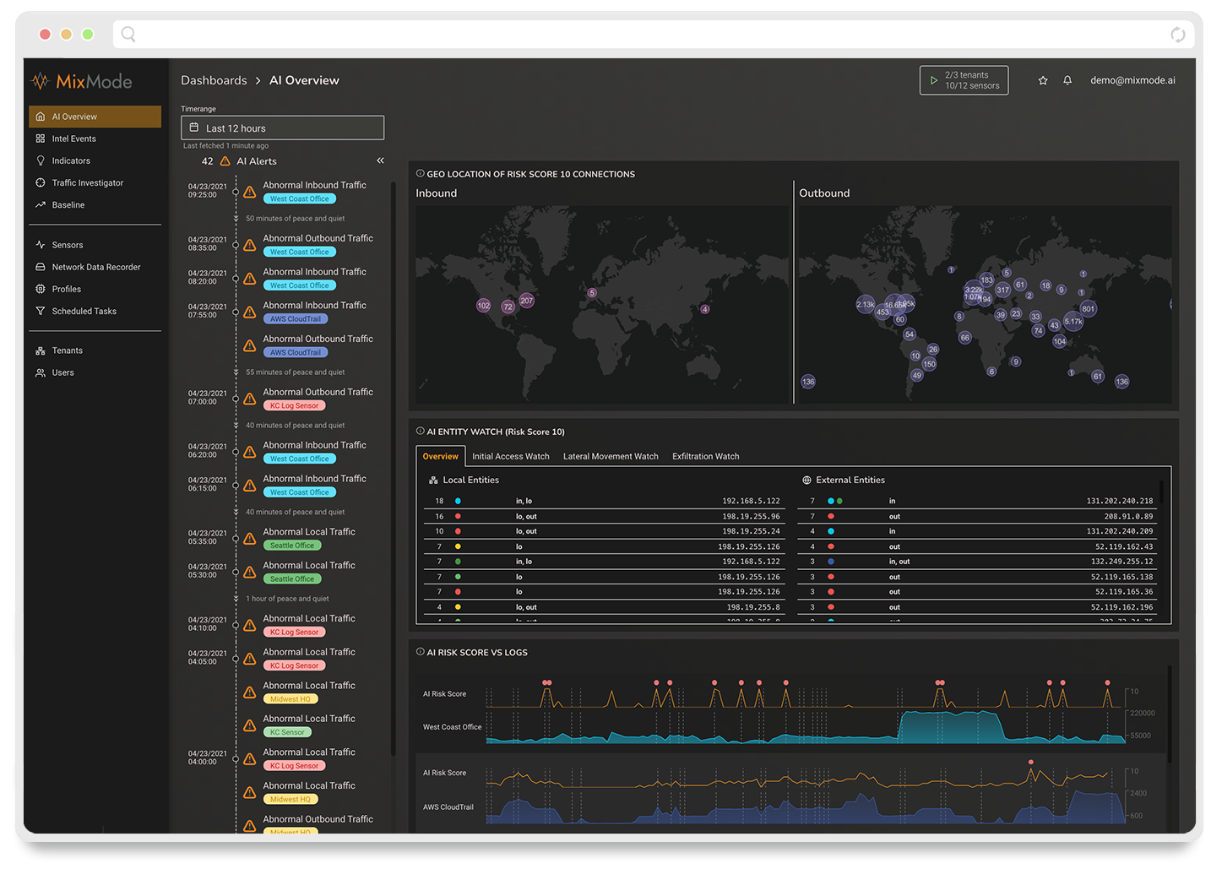This screenshot has width=1211, height=869.
Task: Click the AI Alerts warning triangle icon
Action: click(225, 161)
